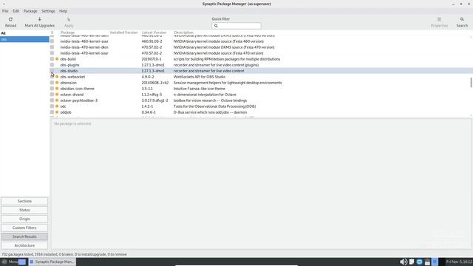
Task: Click the blue workspace switcher in the panel
Action: 435,262
